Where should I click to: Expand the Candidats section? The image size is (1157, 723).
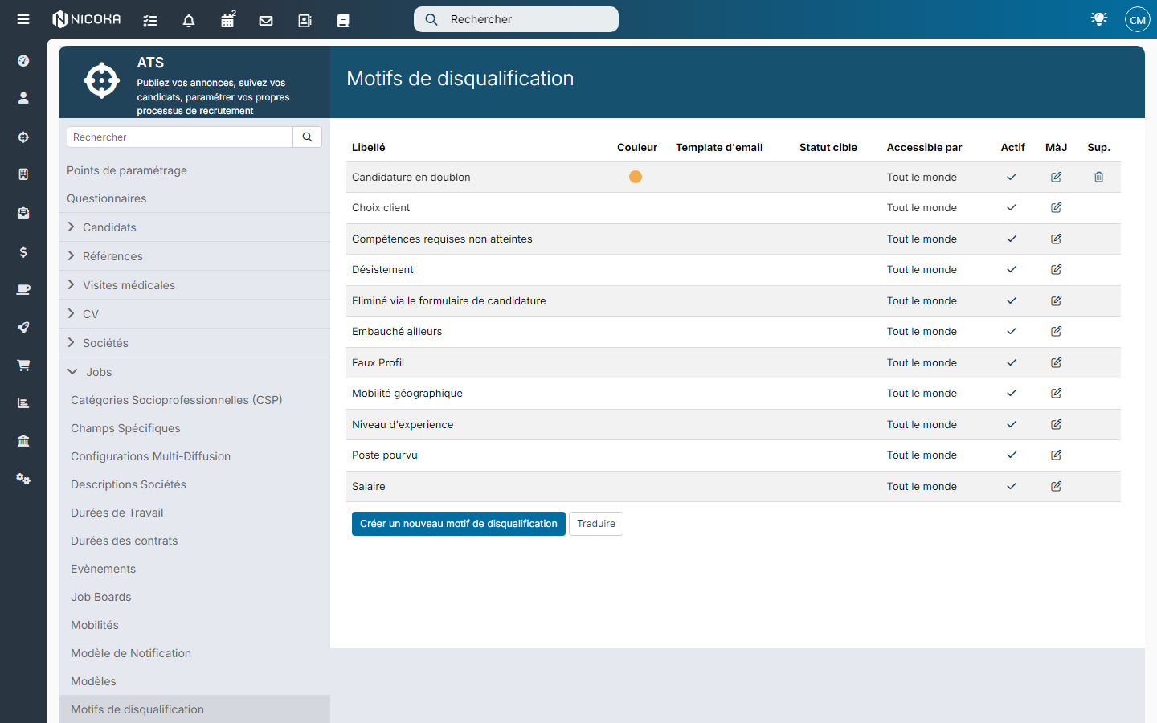194,227
